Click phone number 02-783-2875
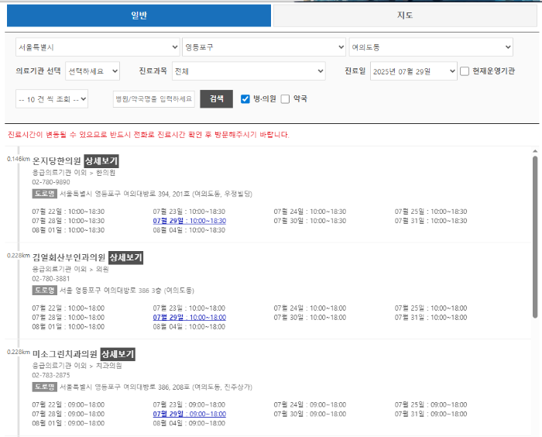Screen dimensions: 542x437 coord(51,375)
